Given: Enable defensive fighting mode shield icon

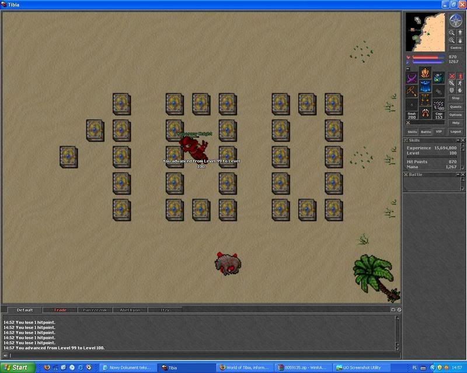Looking at the screenshot, I should pos(452,90).
